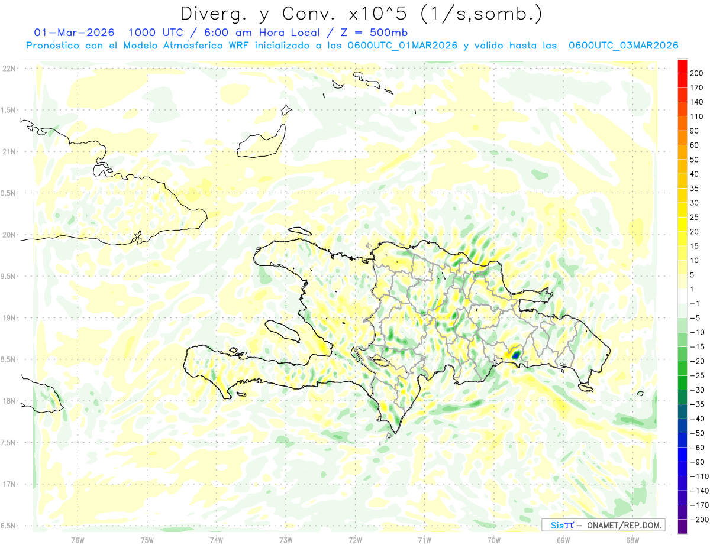The image size is (710, 548).
Task: Click the '75W' longitude label
Action: (x=147, y=540)
